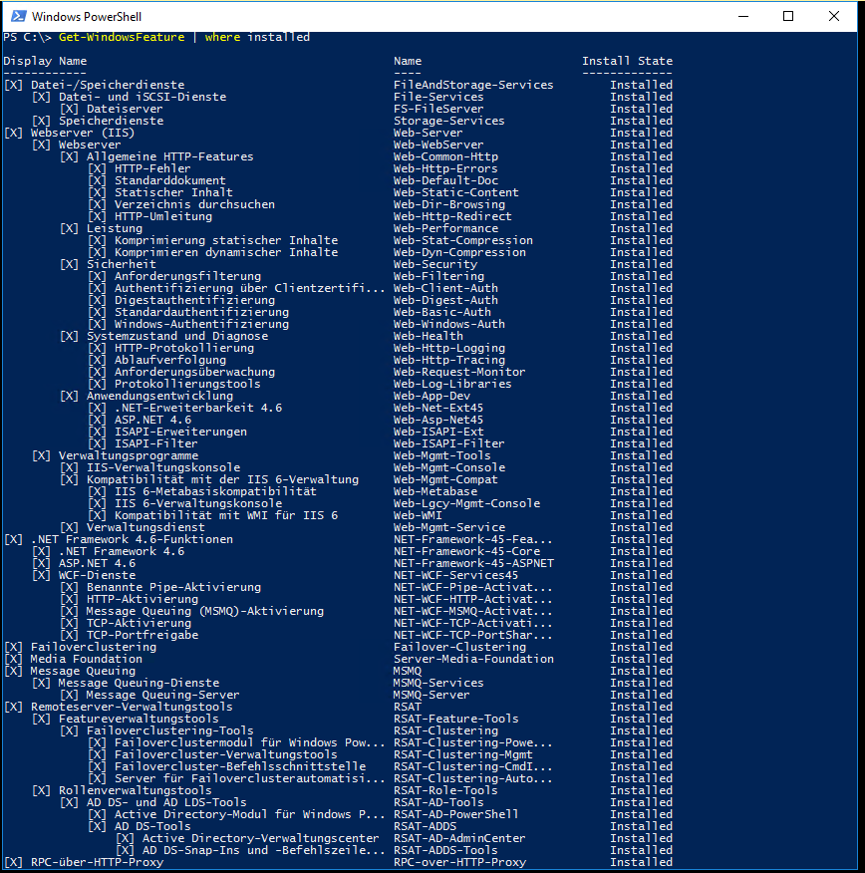
Task: Click the Web-Client-Auth name
Action: tap(445, 288)
